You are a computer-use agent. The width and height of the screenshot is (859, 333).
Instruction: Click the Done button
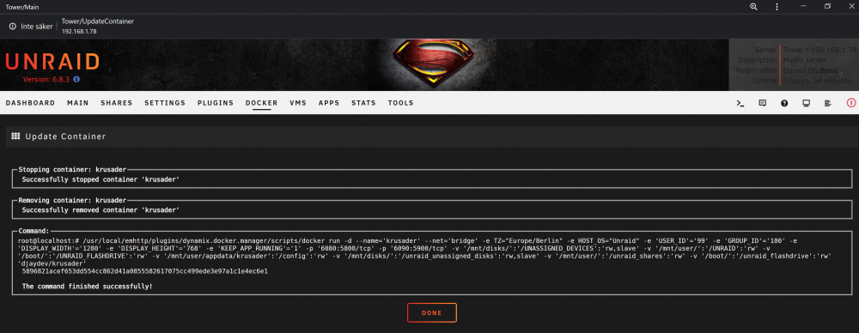[432, 312]
